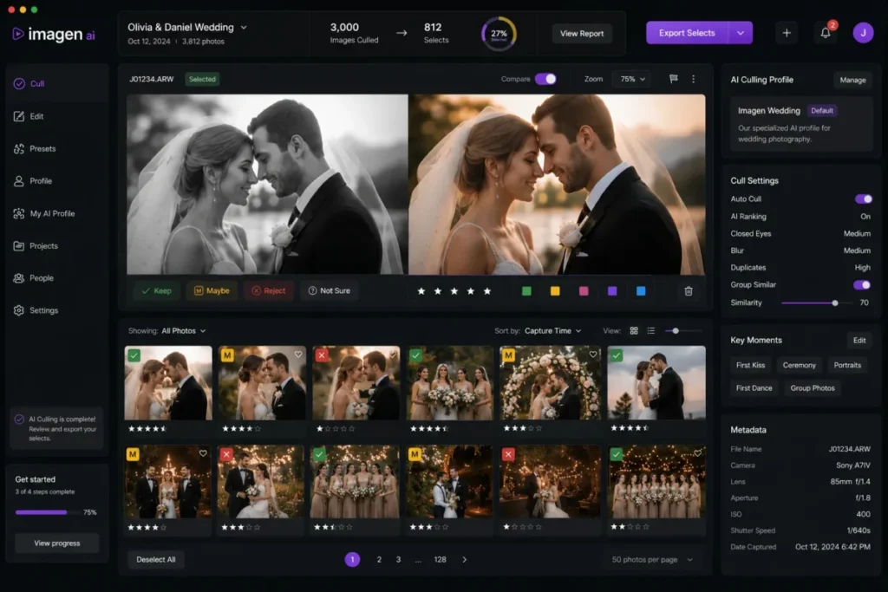The width and height of the screenshot is (888, 592).
Task: Click the flag icon above the preview
Action: [673, 79]
